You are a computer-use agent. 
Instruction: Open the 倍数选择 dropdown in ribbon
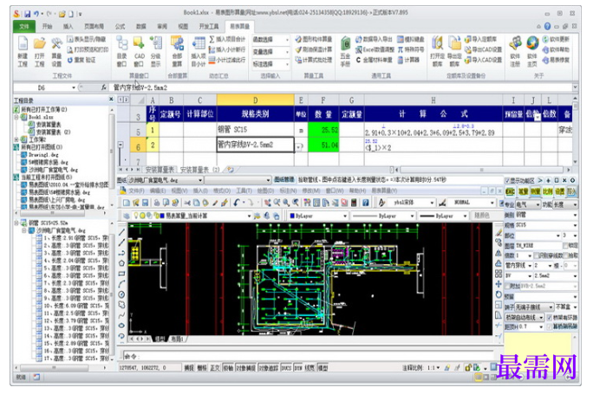(270, 40)
